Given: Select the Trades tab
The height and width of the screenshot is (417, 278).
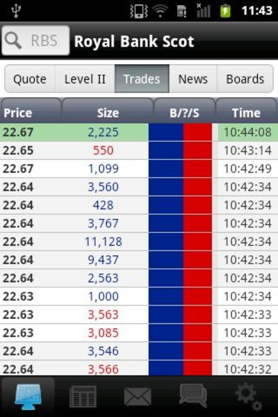Looking at the screenshot, I should tap(142, 79).
